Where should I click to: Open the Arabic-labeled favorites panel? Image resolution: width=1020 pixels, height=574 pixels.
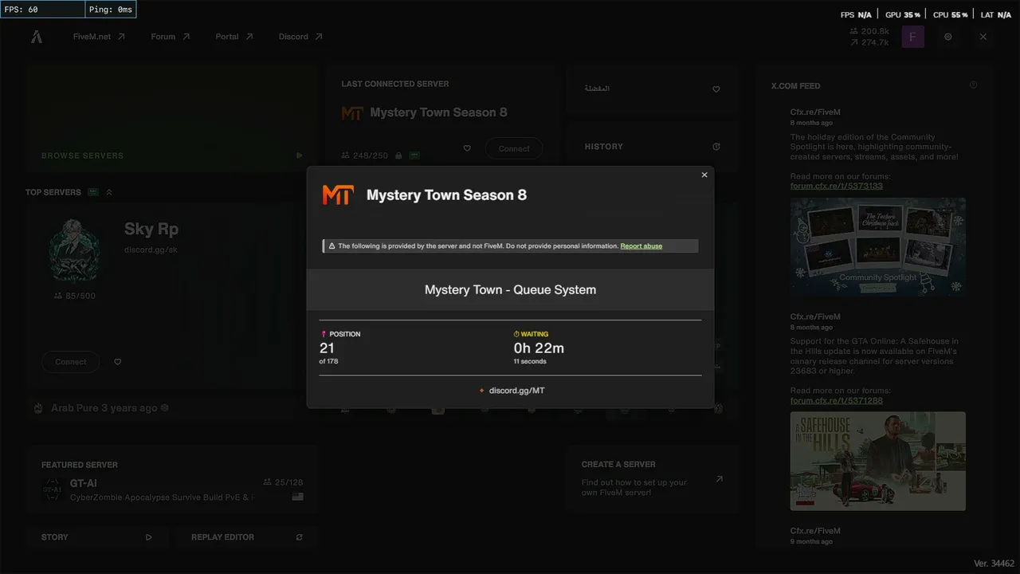pyautogui.click(x=653, y=89)
